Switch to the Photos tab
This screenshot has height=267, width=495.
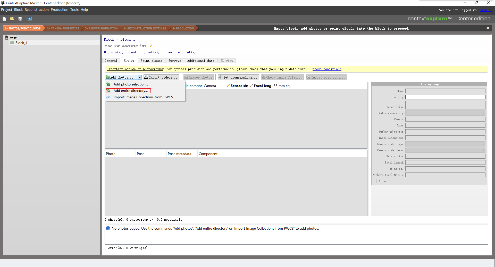(x=129, y=61)
